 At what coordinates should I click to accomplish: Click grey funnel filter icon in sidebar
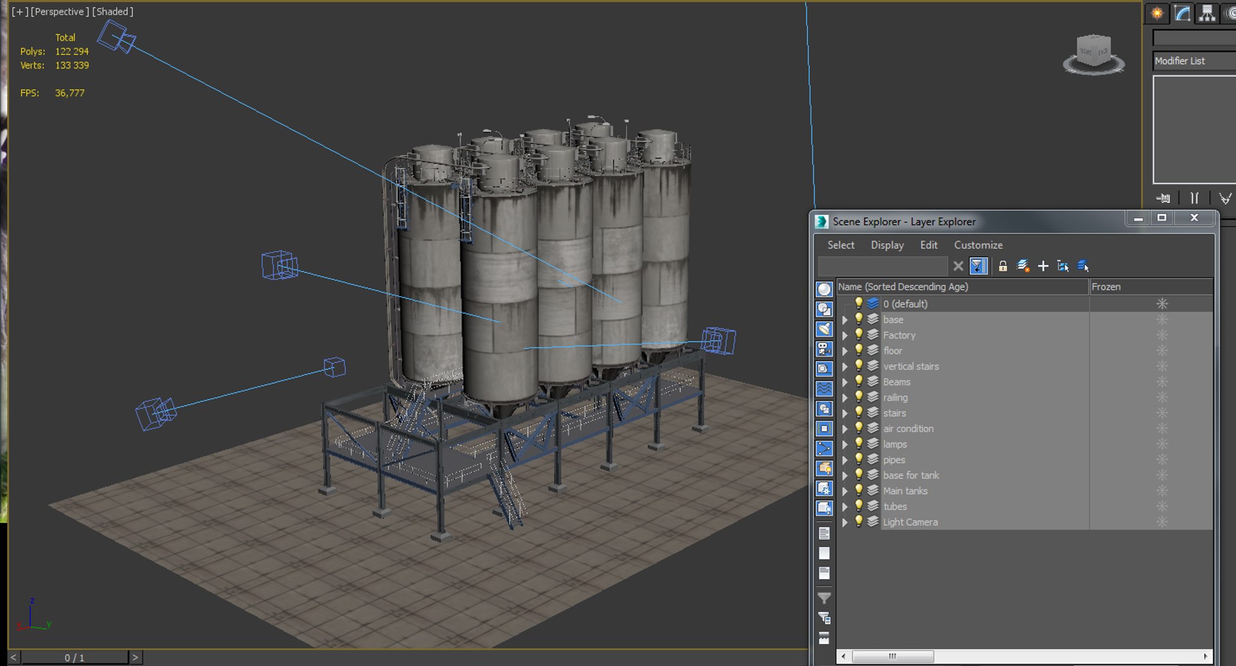pos(824,598)
